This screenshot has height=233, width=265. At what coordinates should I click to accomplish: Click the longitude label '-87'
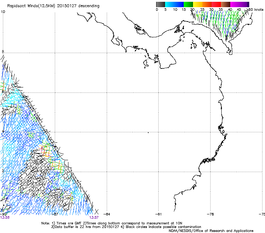click(55, 214)
